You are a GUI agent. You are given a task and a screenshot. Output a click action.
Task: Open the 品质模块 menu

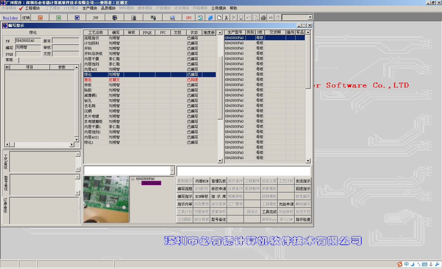pos(108,8)
